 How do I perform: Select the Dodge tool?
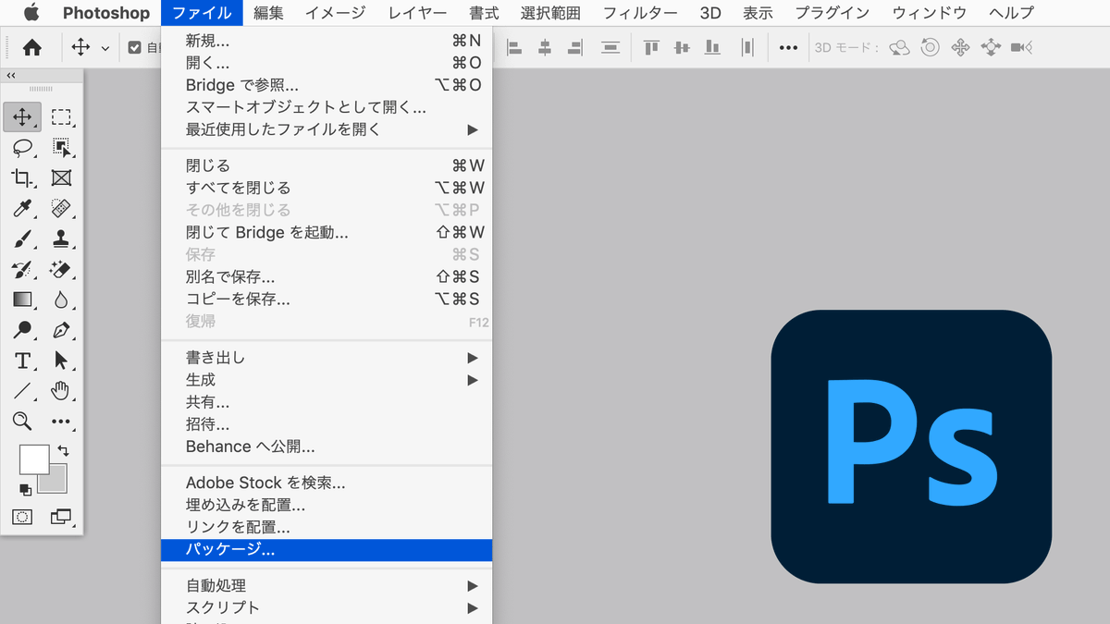[x=22, y=329]
